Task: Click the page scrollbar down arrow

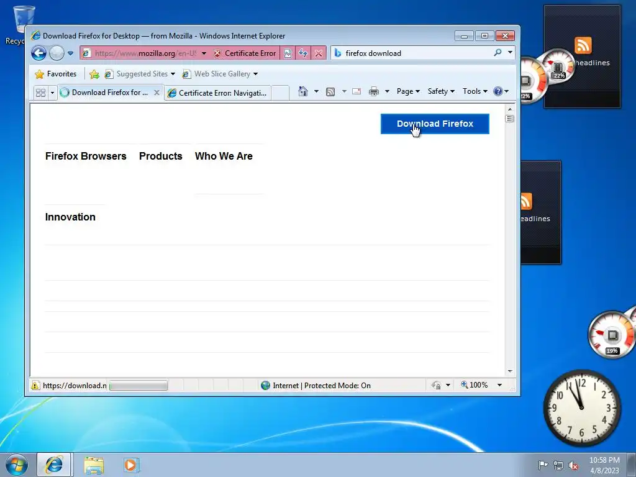Action: (x=510, y=371)
